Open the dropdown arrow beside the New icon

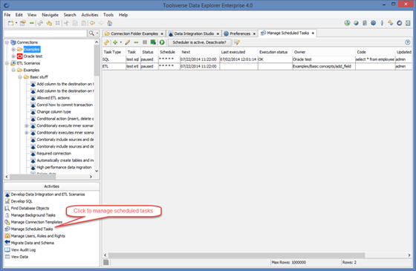(16, 23)
